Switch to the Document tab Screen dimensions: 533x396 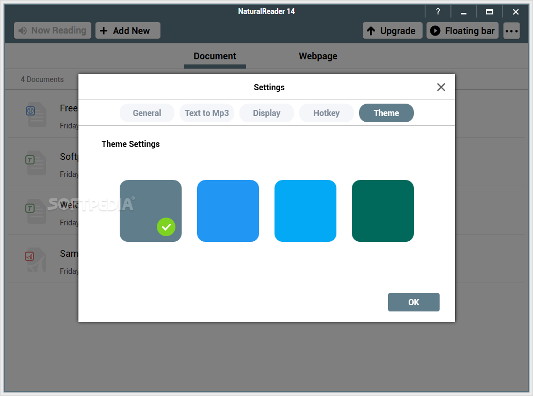coord(215,56)
